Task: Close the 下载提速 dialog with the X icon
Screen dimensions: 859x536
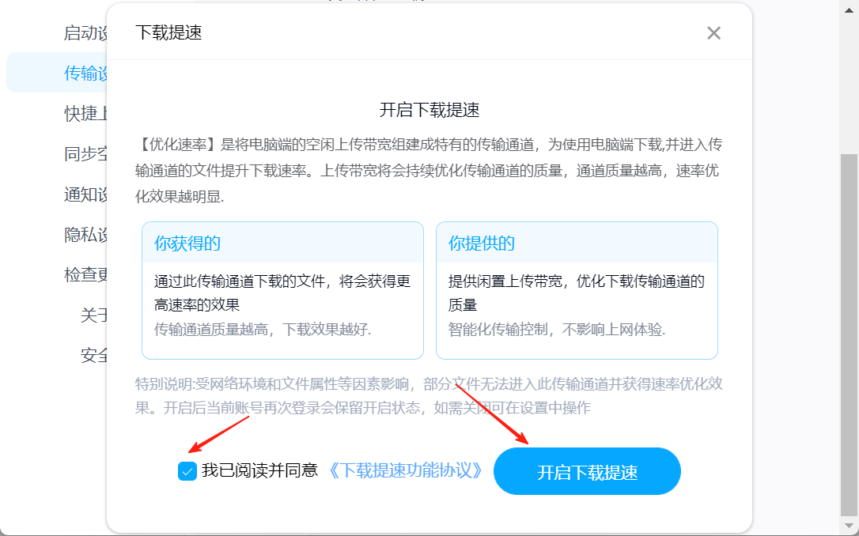Action: click(713, 33)
